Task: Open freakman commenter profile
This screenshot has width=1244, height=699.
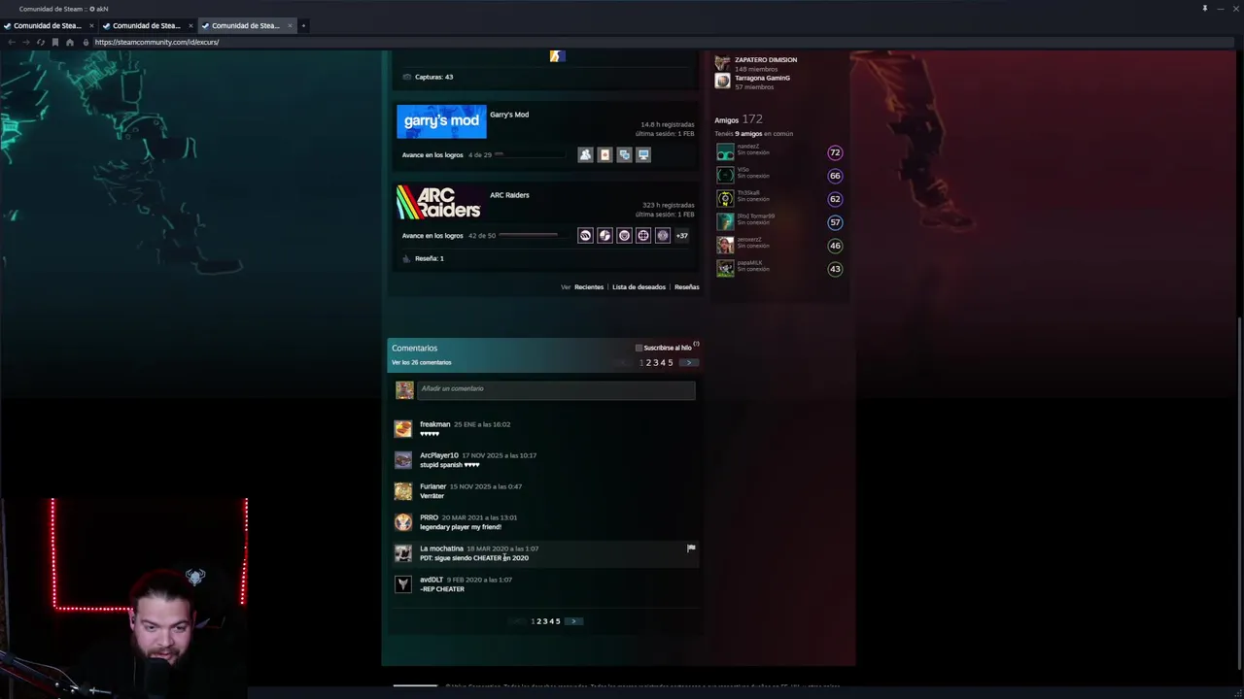Action: pyautogui.click(x=434, y=424)
